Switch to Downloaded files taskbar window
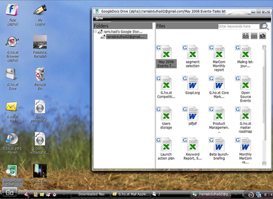 pos(91,194)
